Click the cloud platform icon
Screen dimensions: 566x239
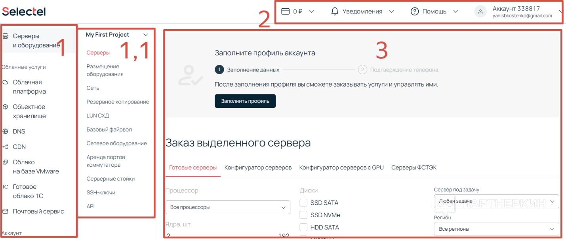pyautogui.click(x=5, y=82)
